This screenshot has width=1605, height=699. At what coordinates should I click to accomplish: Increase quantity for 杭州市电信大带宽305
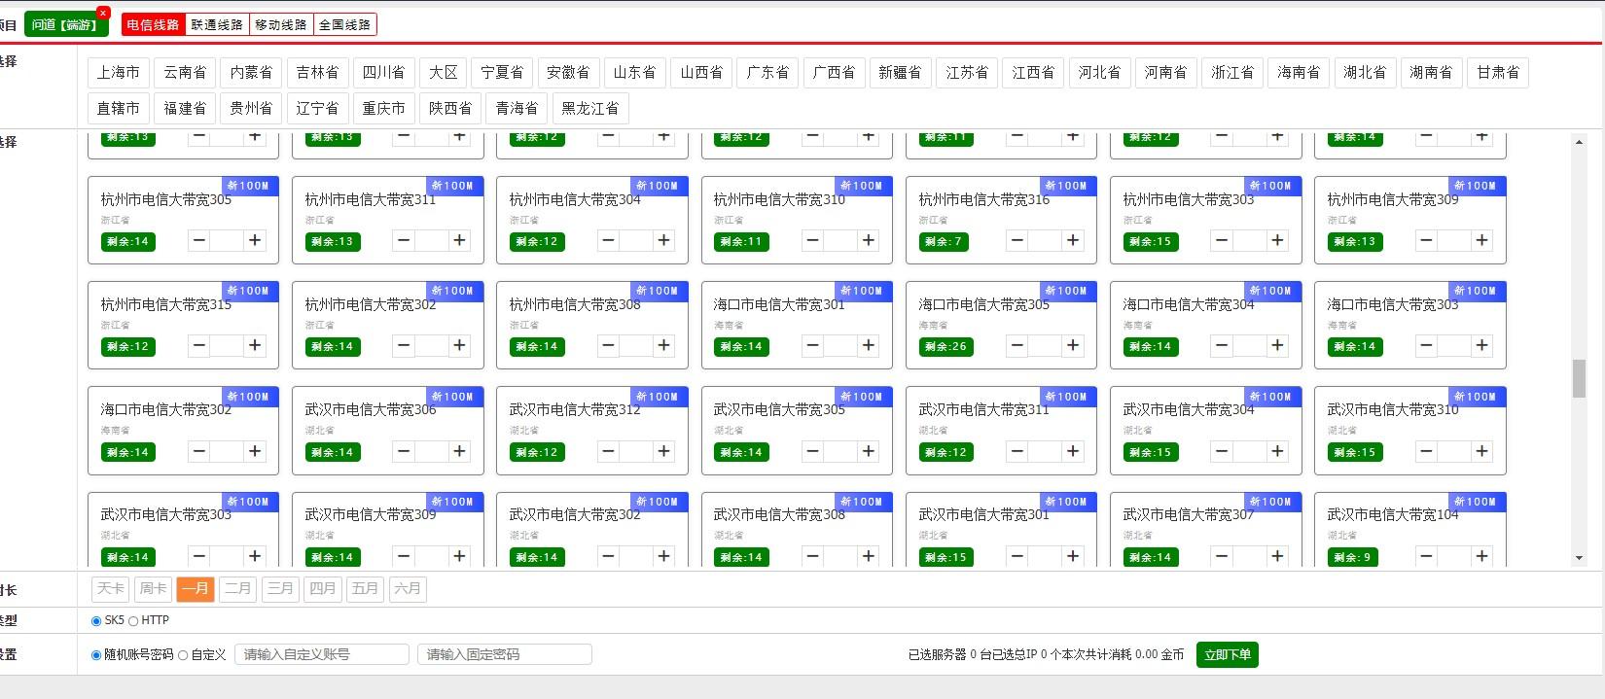[255, 240]
